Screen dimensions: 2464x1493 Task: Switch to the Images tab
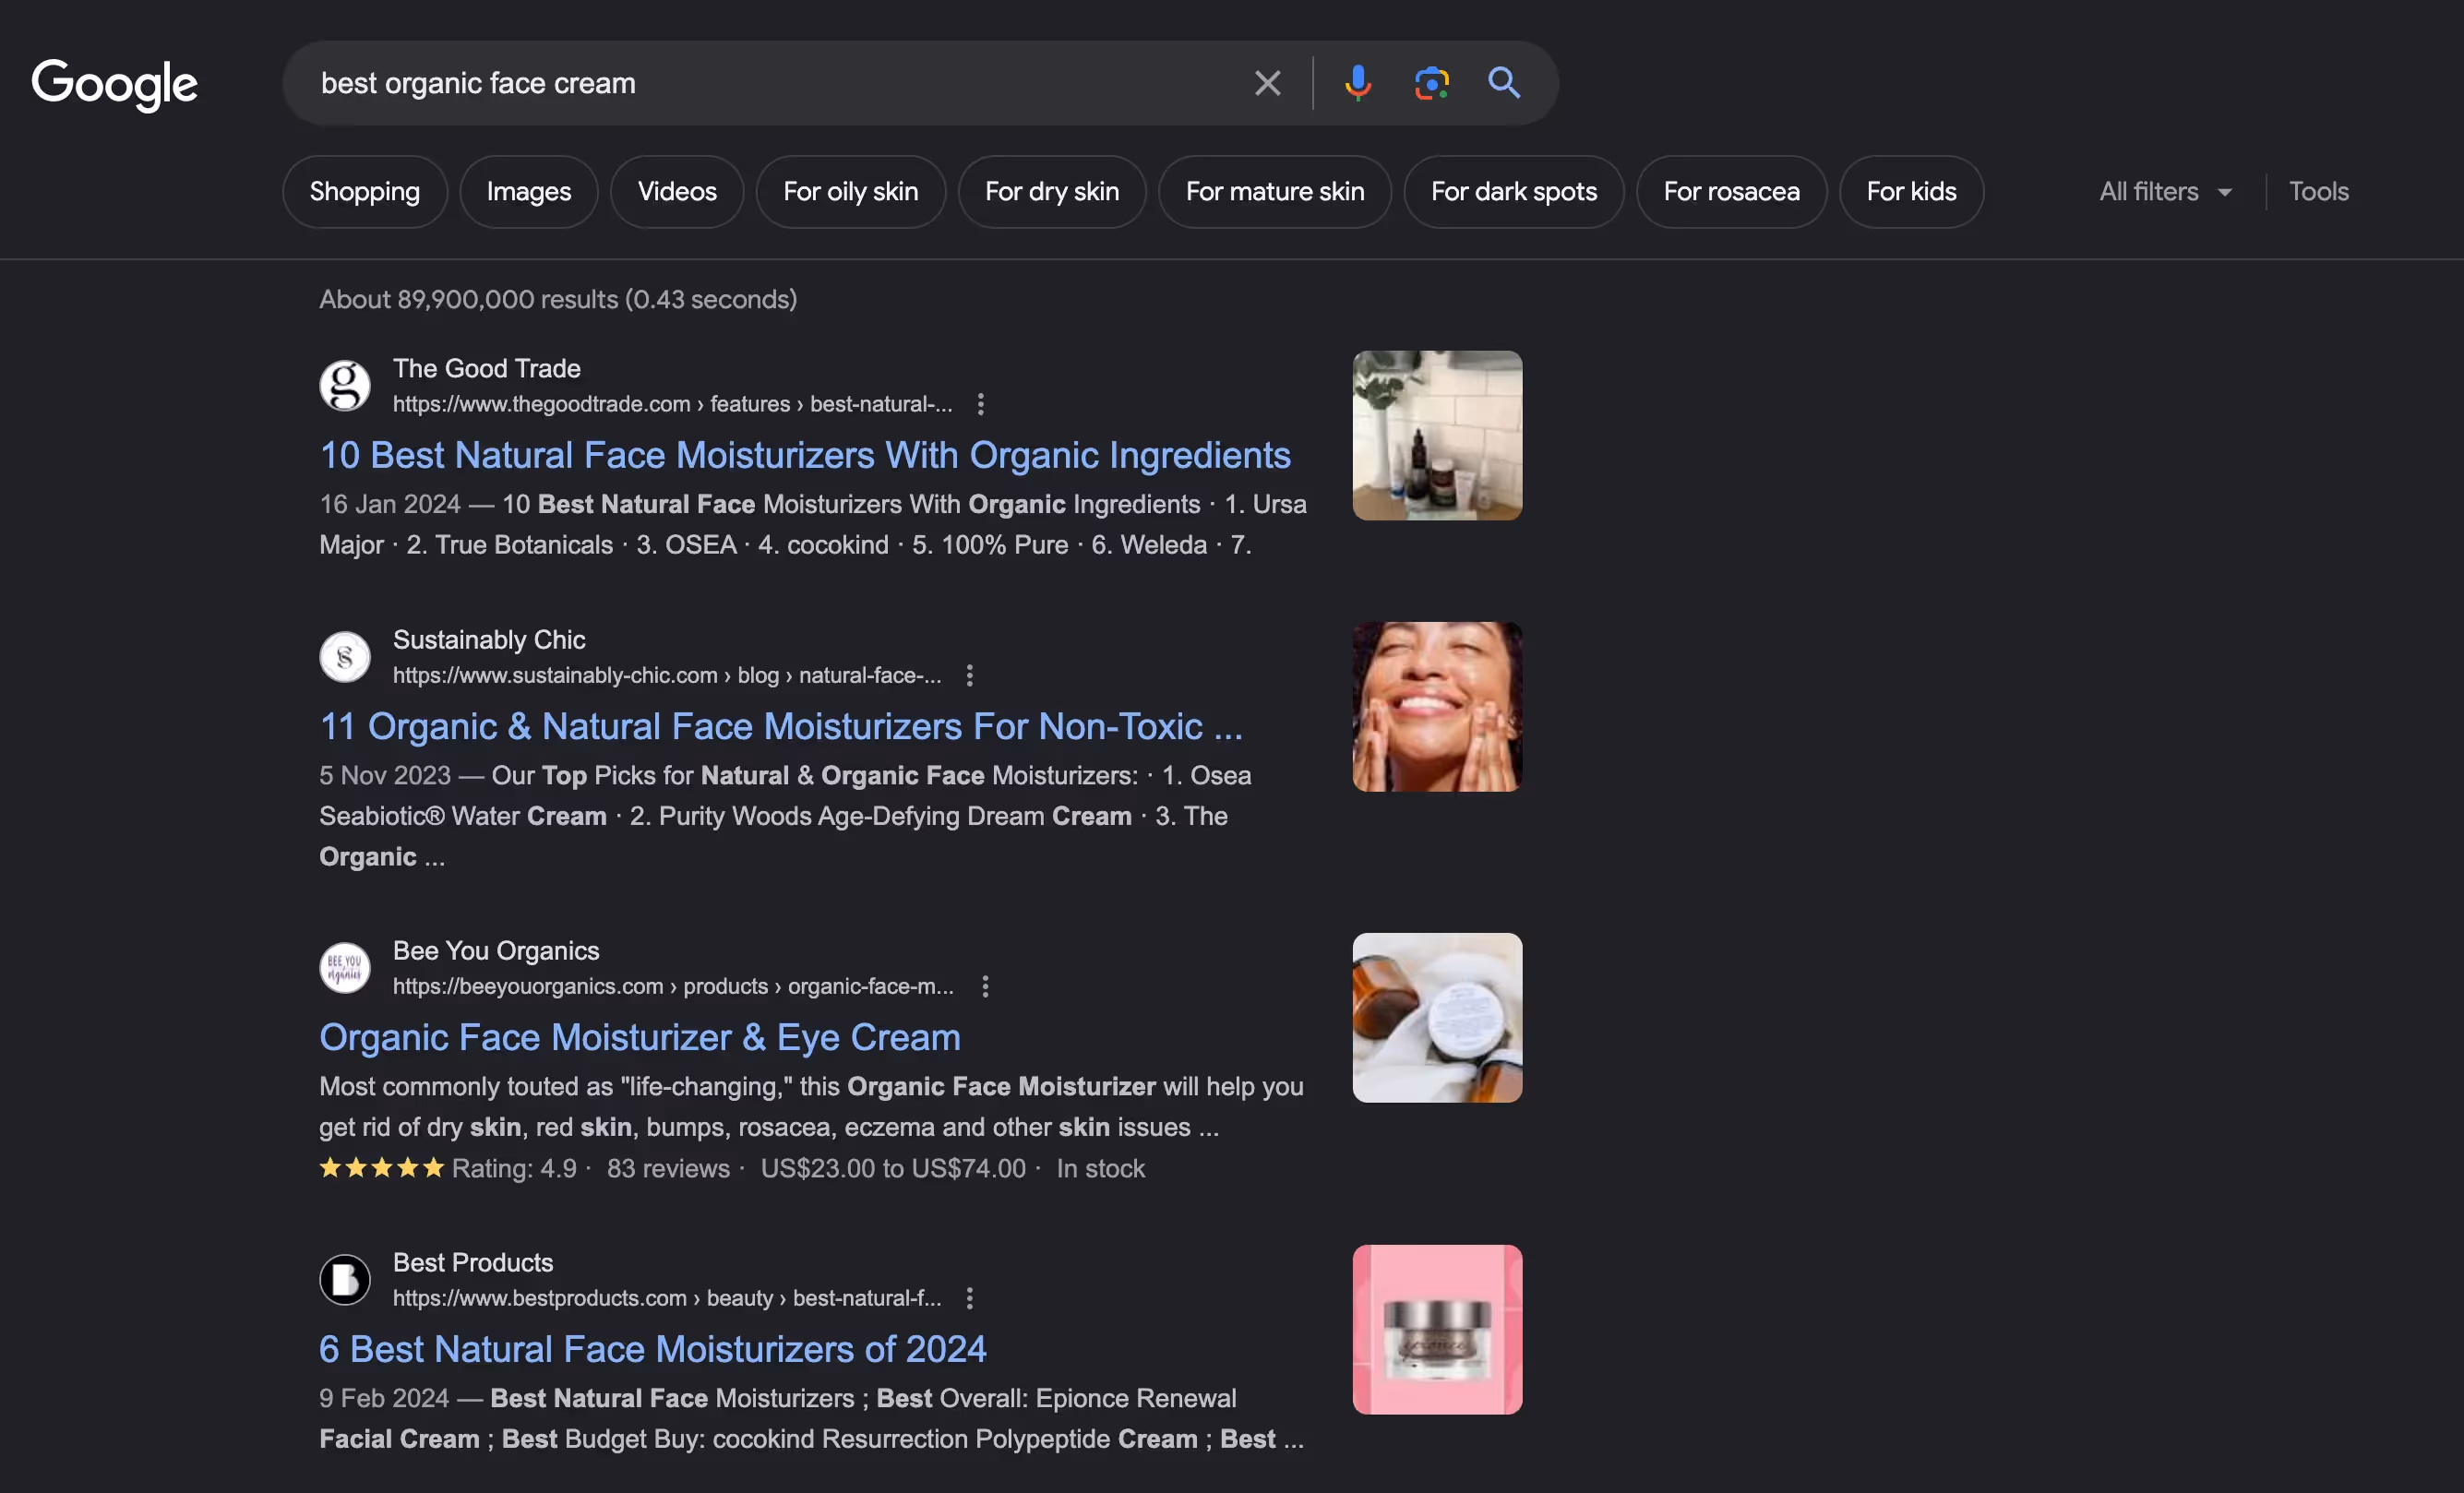(529, 192)
